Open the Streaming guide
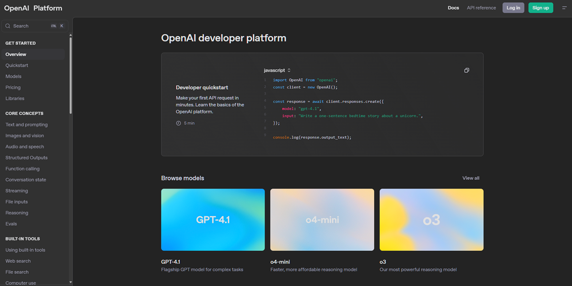This screenshot has height=286, width=572. [x=17, y=191]
